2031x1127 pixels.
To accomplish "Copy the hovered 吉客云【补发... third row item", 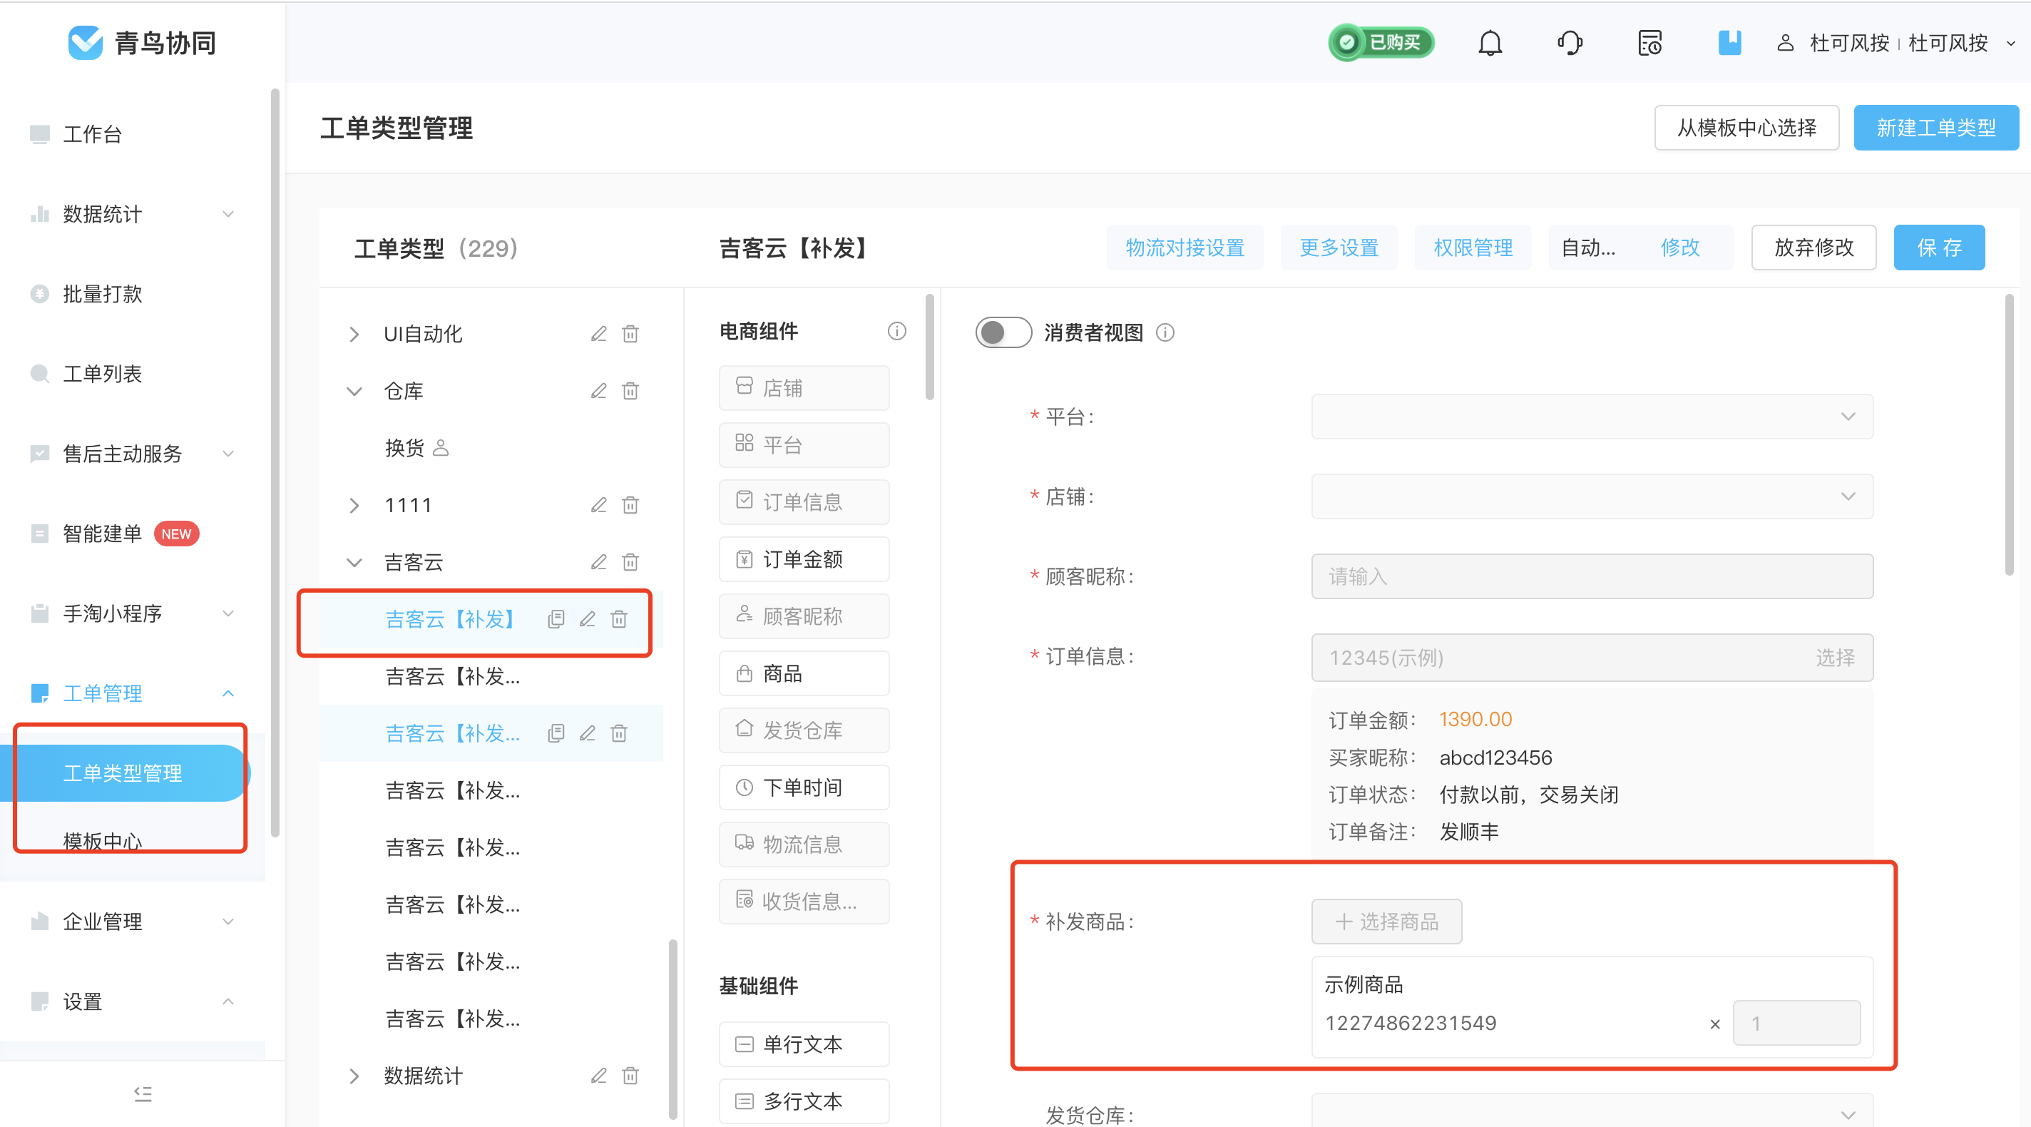I will click(556, 733).
